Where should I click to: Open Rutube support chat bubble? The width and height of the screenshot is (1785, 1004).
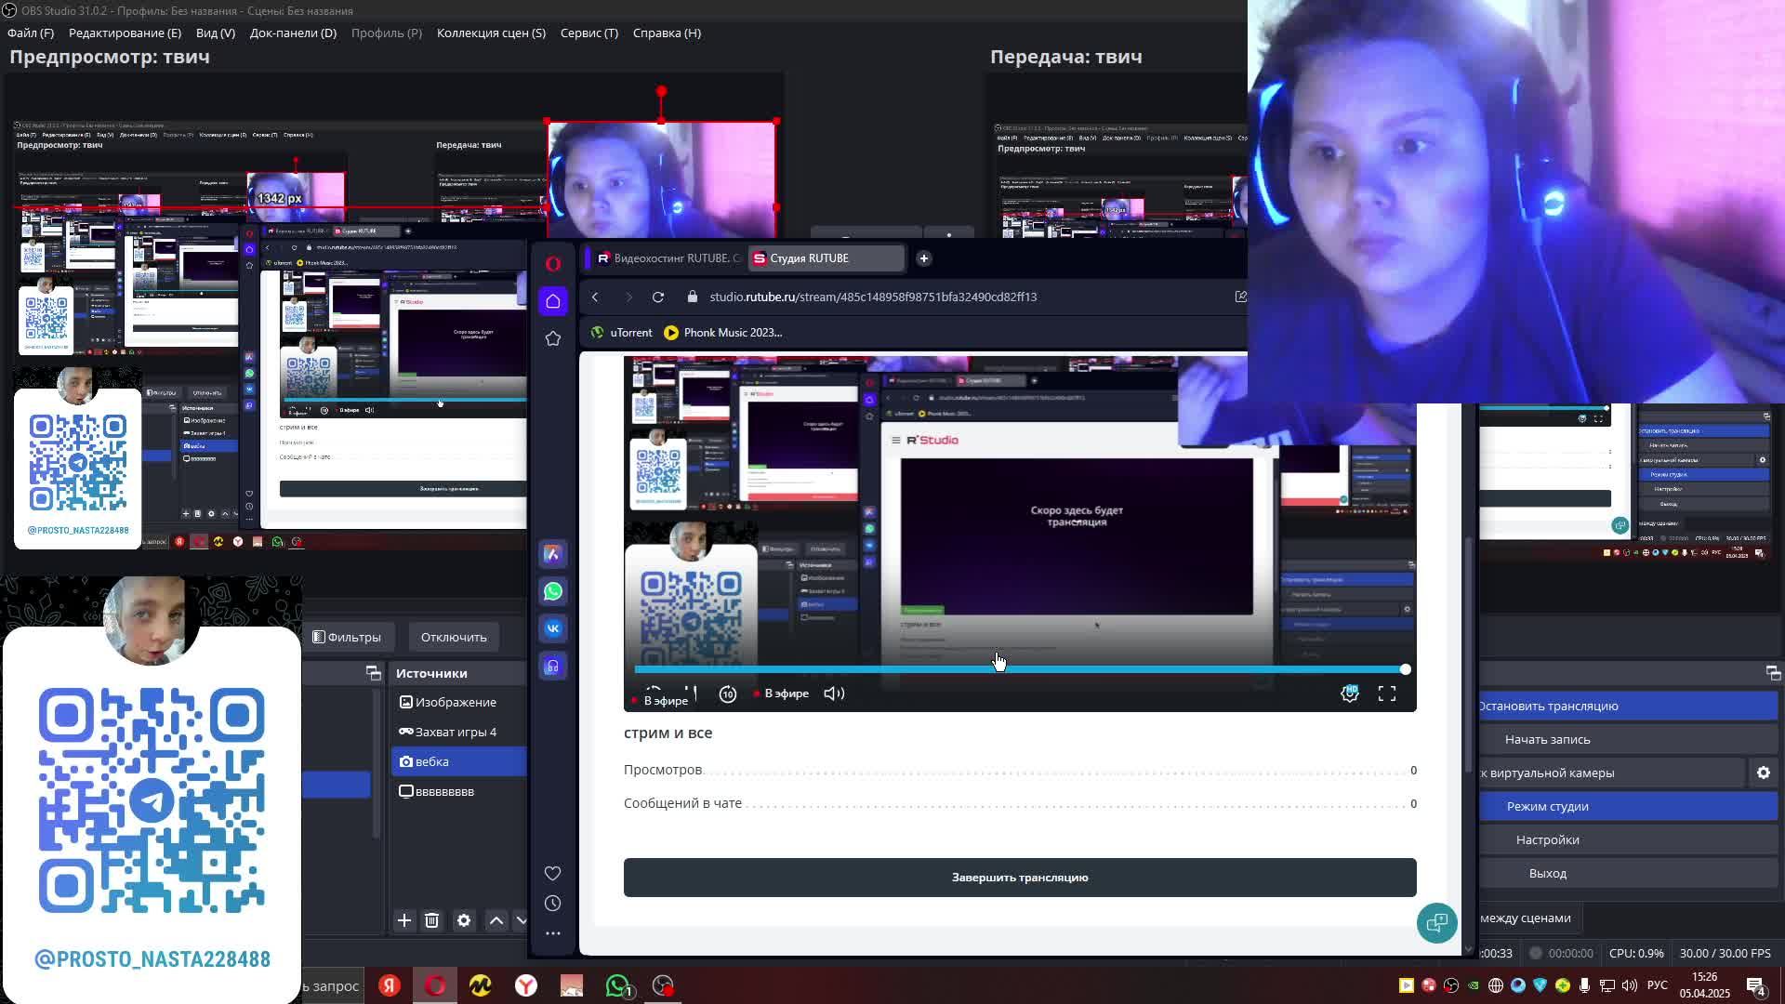pos(1437,923)
